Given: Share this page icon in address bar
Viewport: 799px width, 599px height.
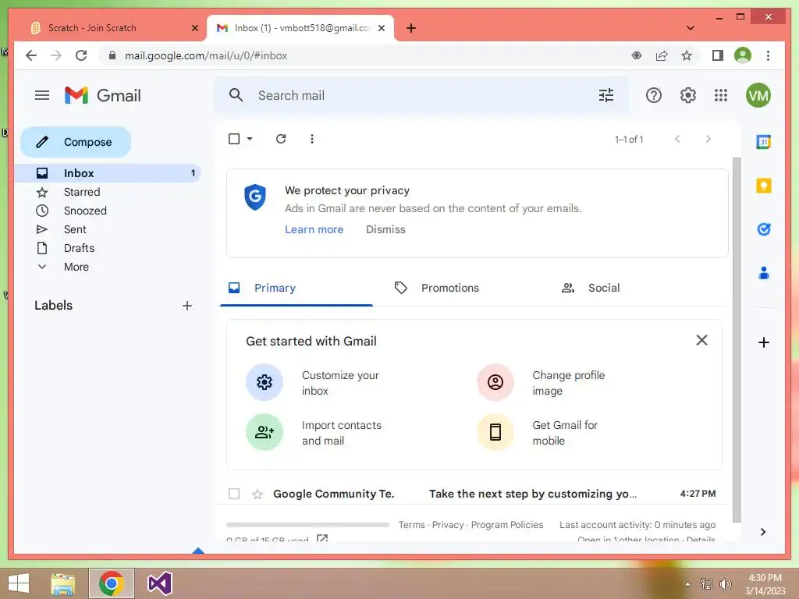Looking at the screenshot, I should click(x=662, y=55).
